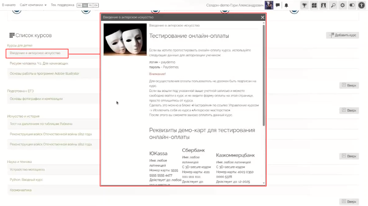Switch language to RU
The image size is (368, 206).
[85, 5]
